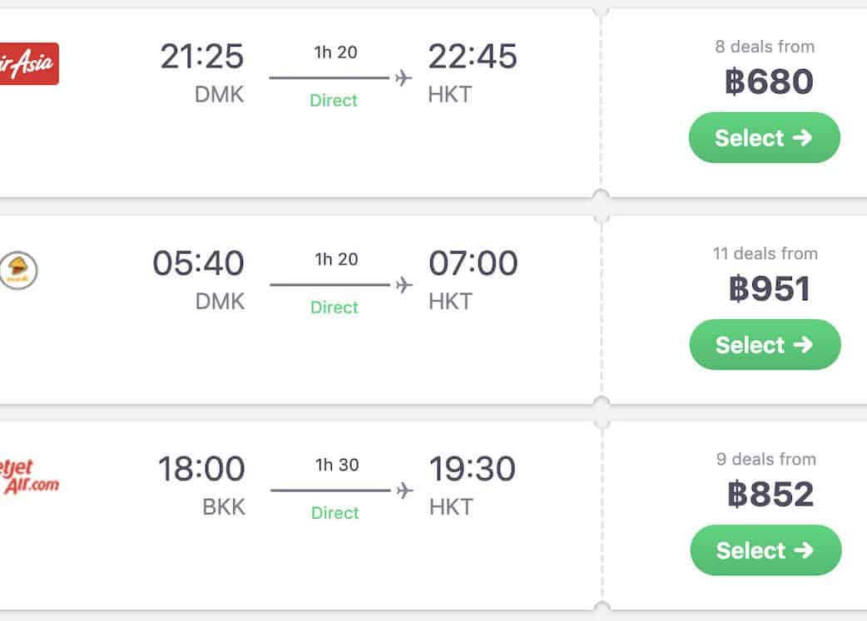
Task: Click the Nok Air bird logo
Action: tap(19, 270)
